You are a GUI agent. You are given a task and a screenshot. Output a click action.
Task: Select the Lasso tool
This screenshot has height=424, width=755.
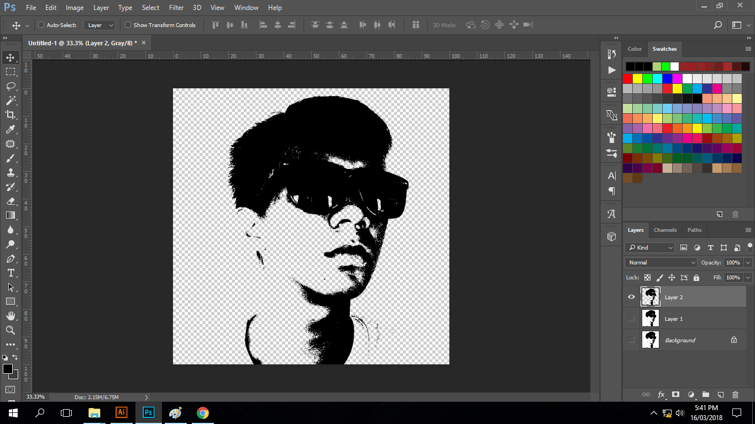pos(11,86)
